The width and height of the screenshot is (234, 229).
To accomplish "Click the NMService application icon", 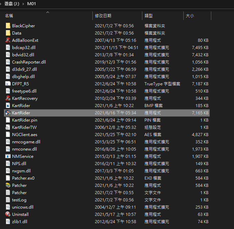I will [x=8, y=156].
